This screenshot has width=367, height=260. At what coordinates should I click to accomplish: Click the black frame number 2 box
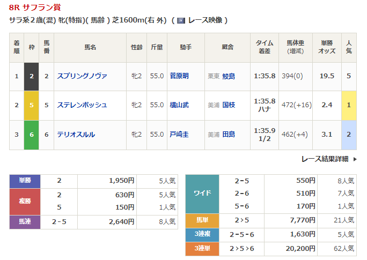click(x=32, y=76)
